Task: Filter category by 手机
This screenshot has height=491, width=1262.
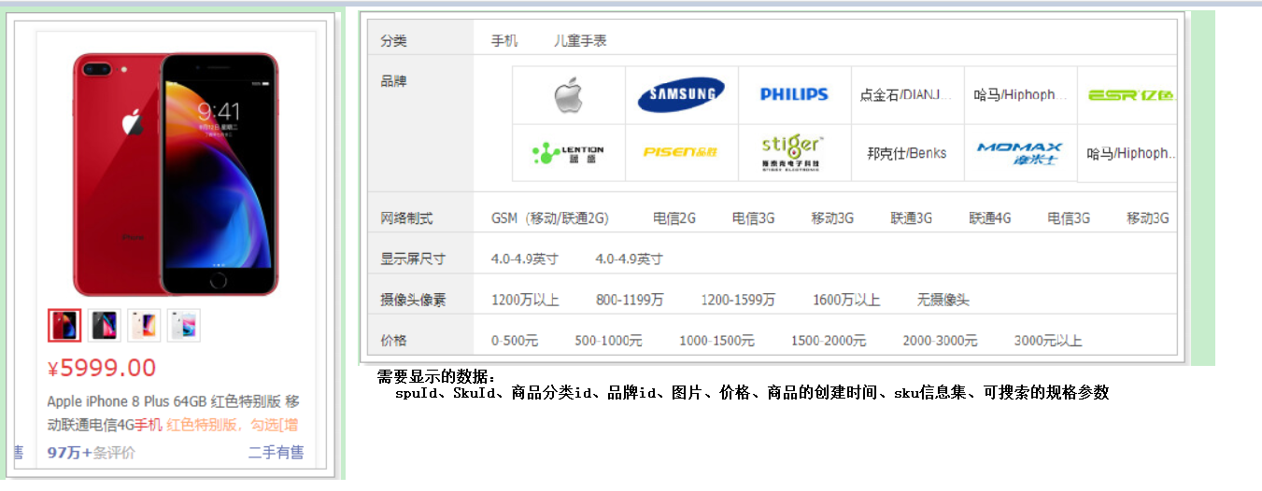Action: click(x=504, y=41)
